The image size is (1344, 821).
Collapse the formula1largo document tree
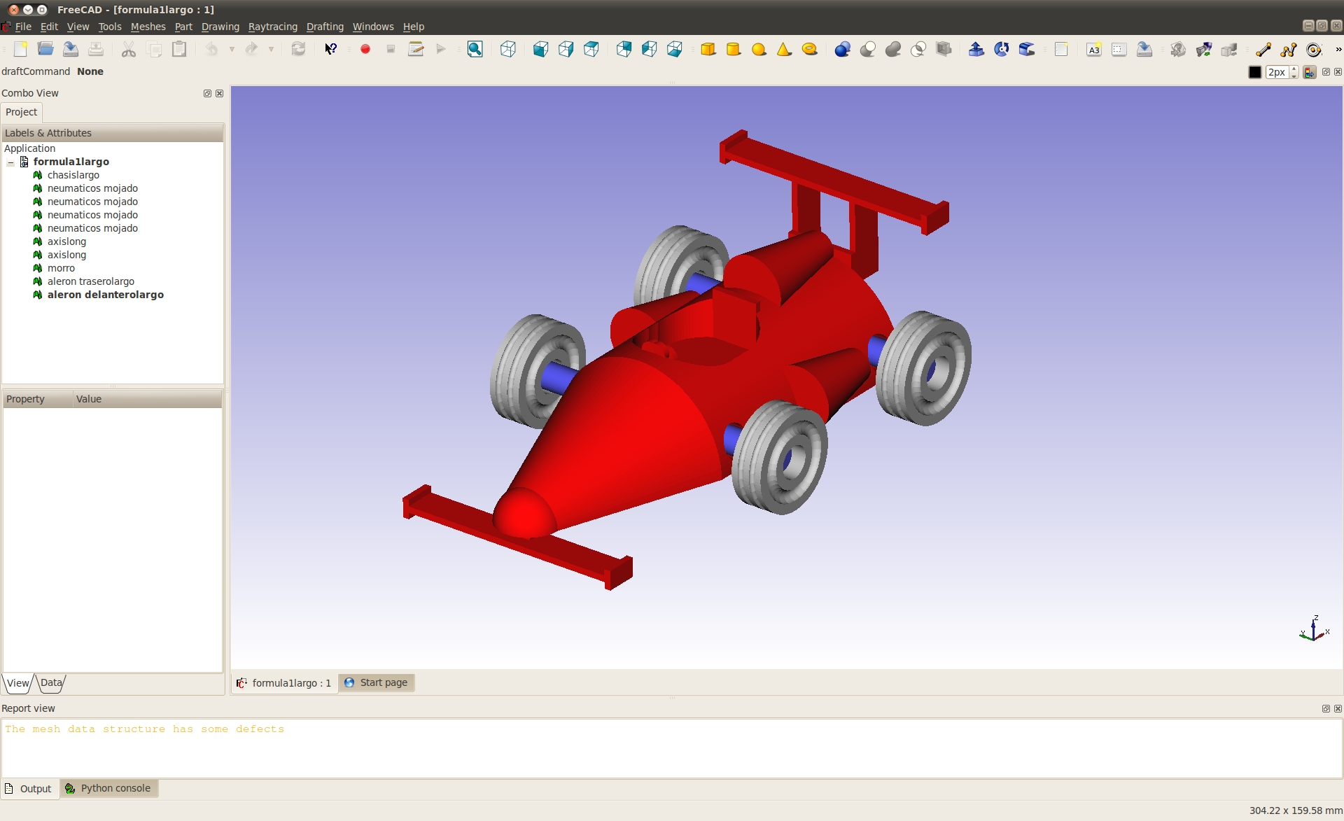pyautogui.click(x=10, y=162)
